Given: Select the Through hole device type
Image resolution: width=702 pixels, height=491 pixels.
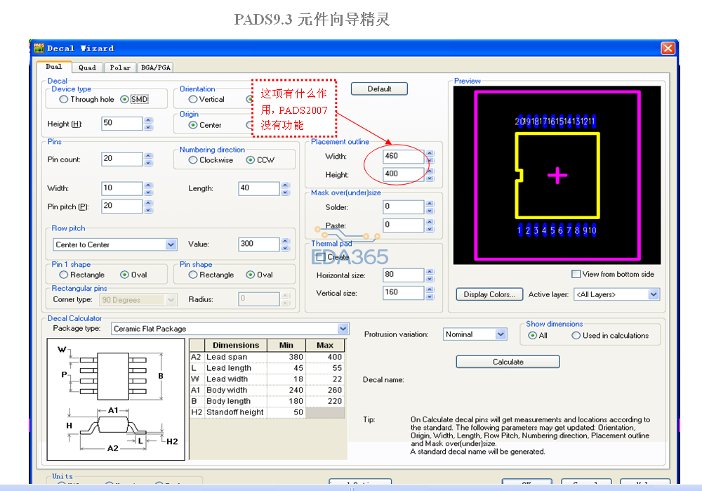Looking at the screenshot, I should tap(64, 100).
